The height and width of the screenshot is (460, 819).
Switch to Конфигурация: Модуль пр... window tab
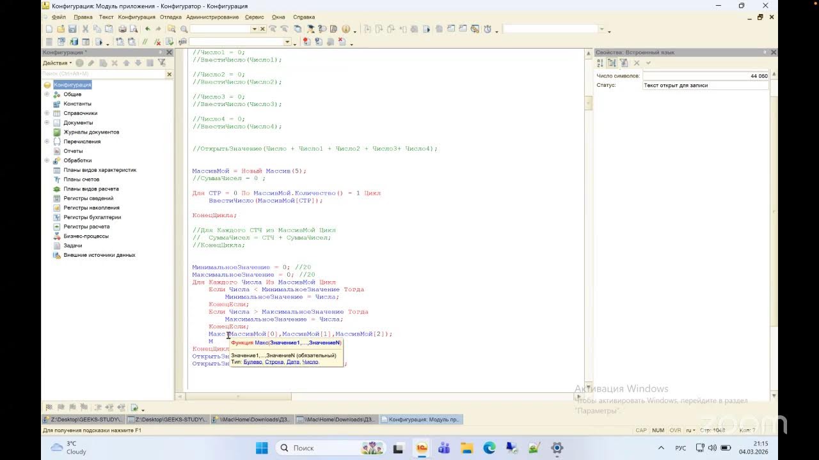click(421, 420)
